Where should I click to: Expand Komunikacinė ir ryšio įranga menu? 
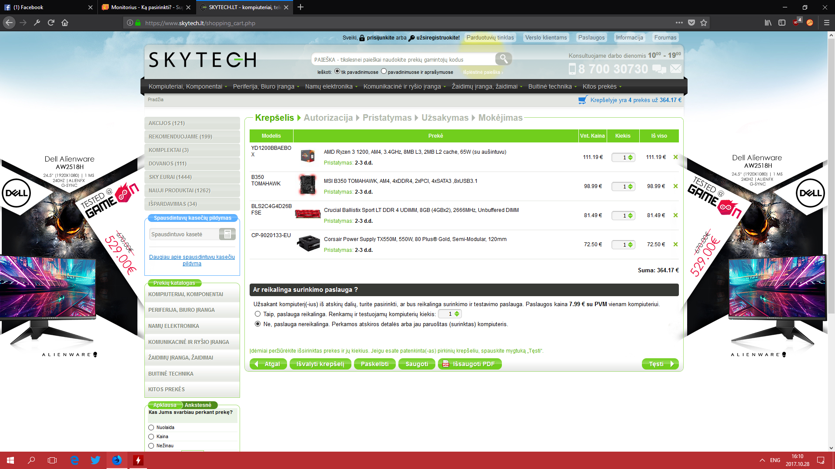click(404, 86)
